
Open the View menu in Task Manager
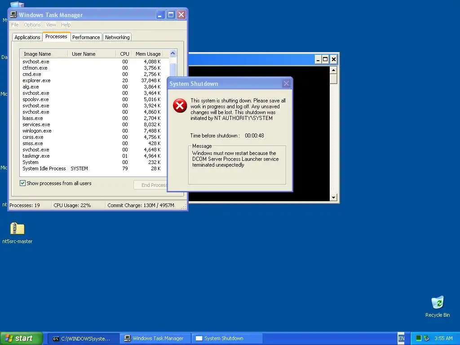[51, 25]
